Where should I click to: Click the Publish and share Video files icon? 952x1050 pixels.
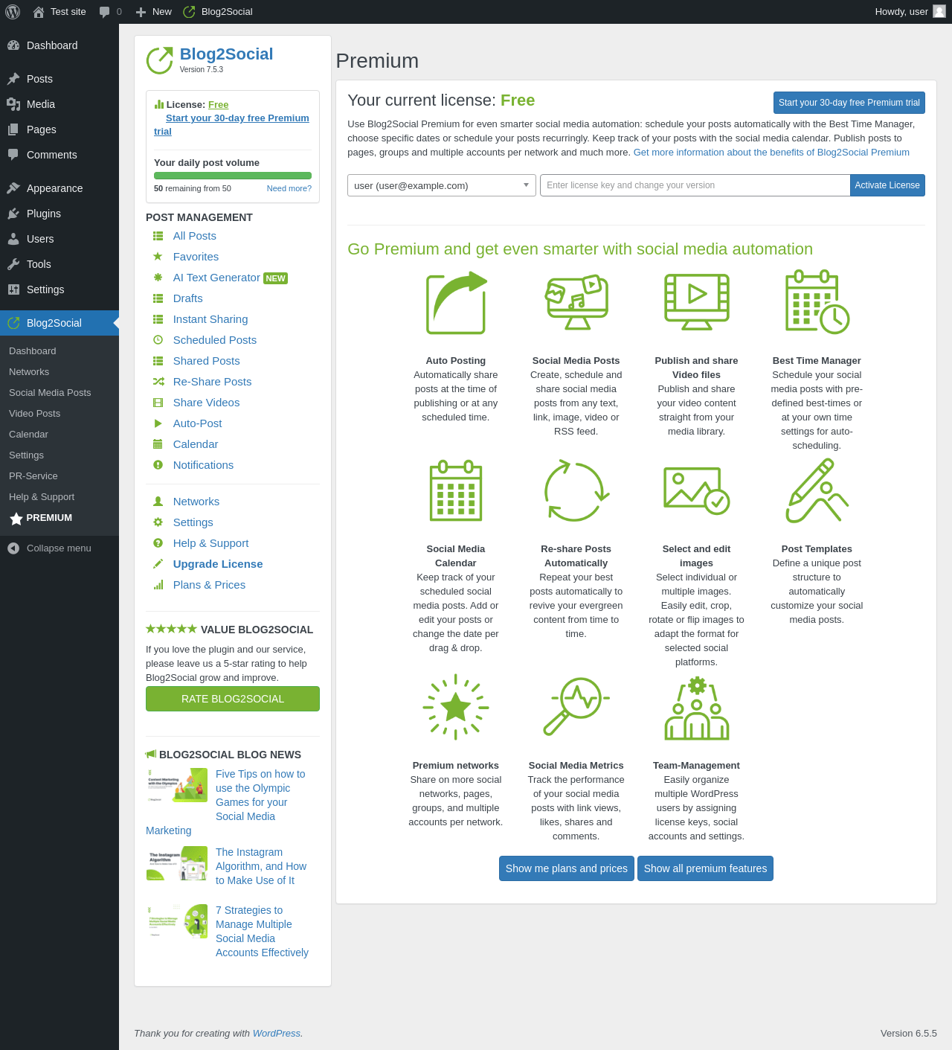click(x=697, y=301)
